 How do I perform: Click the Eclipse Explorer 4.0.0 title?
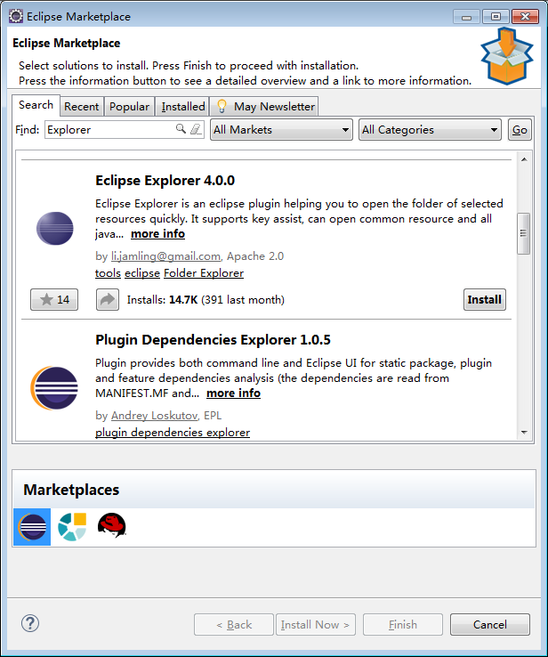pyautogui.click(x=165, y=181)
